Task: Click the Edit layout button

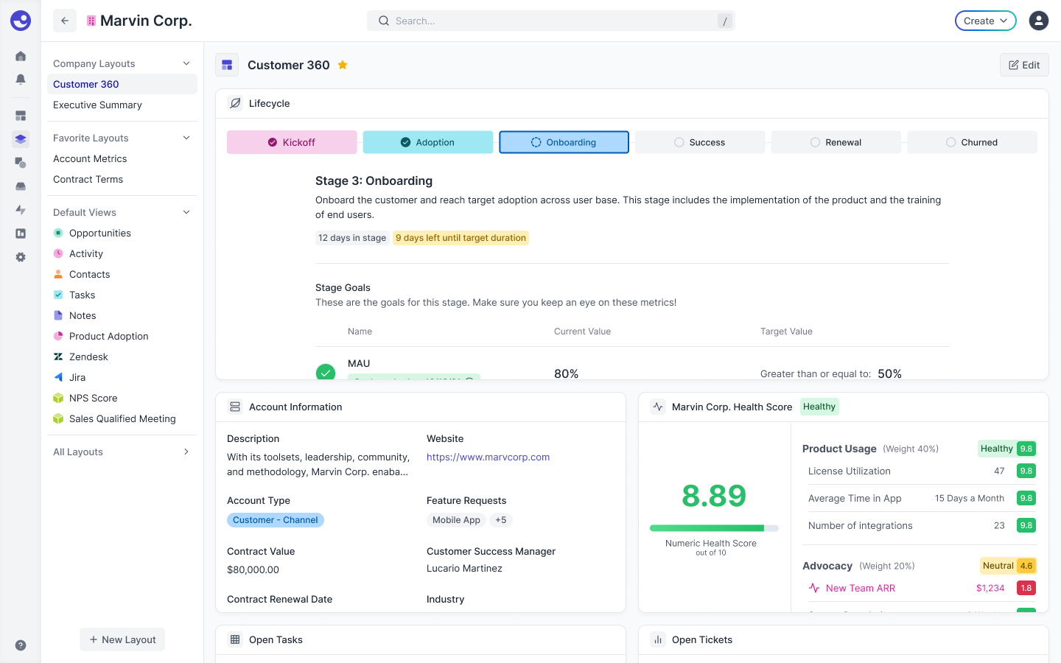Action: click(1023, 65)
